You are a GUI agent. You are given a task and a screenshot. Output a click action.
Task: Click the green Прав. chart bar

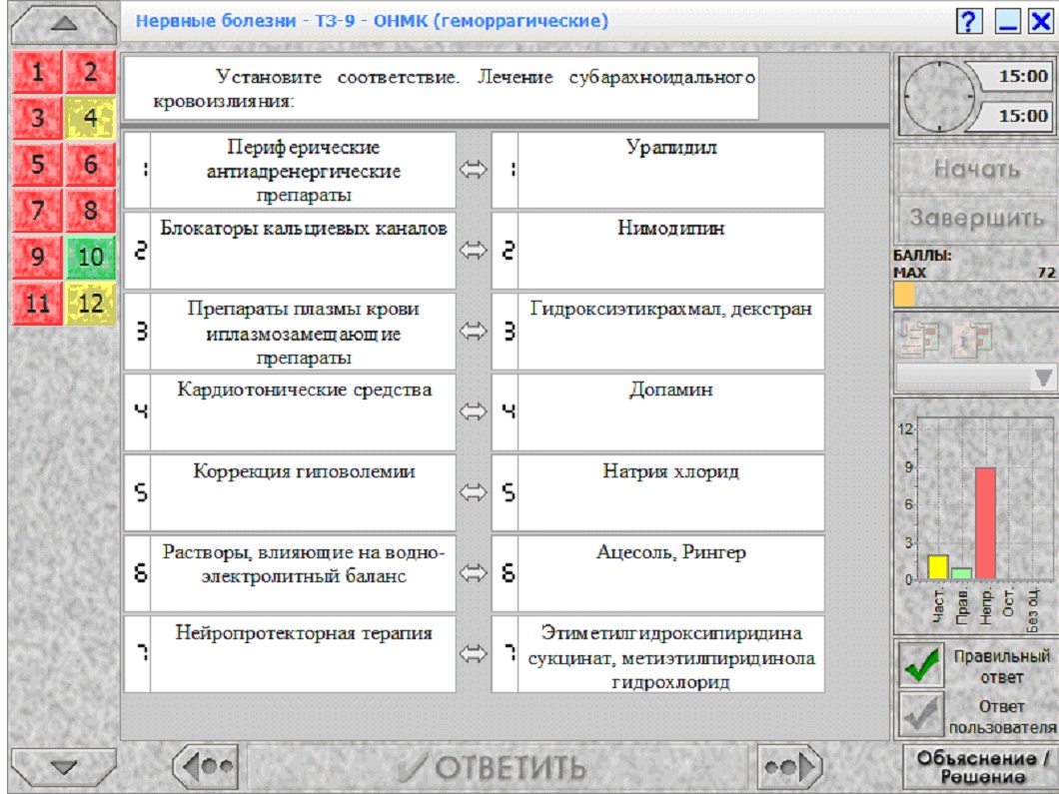tap(962, 573)
